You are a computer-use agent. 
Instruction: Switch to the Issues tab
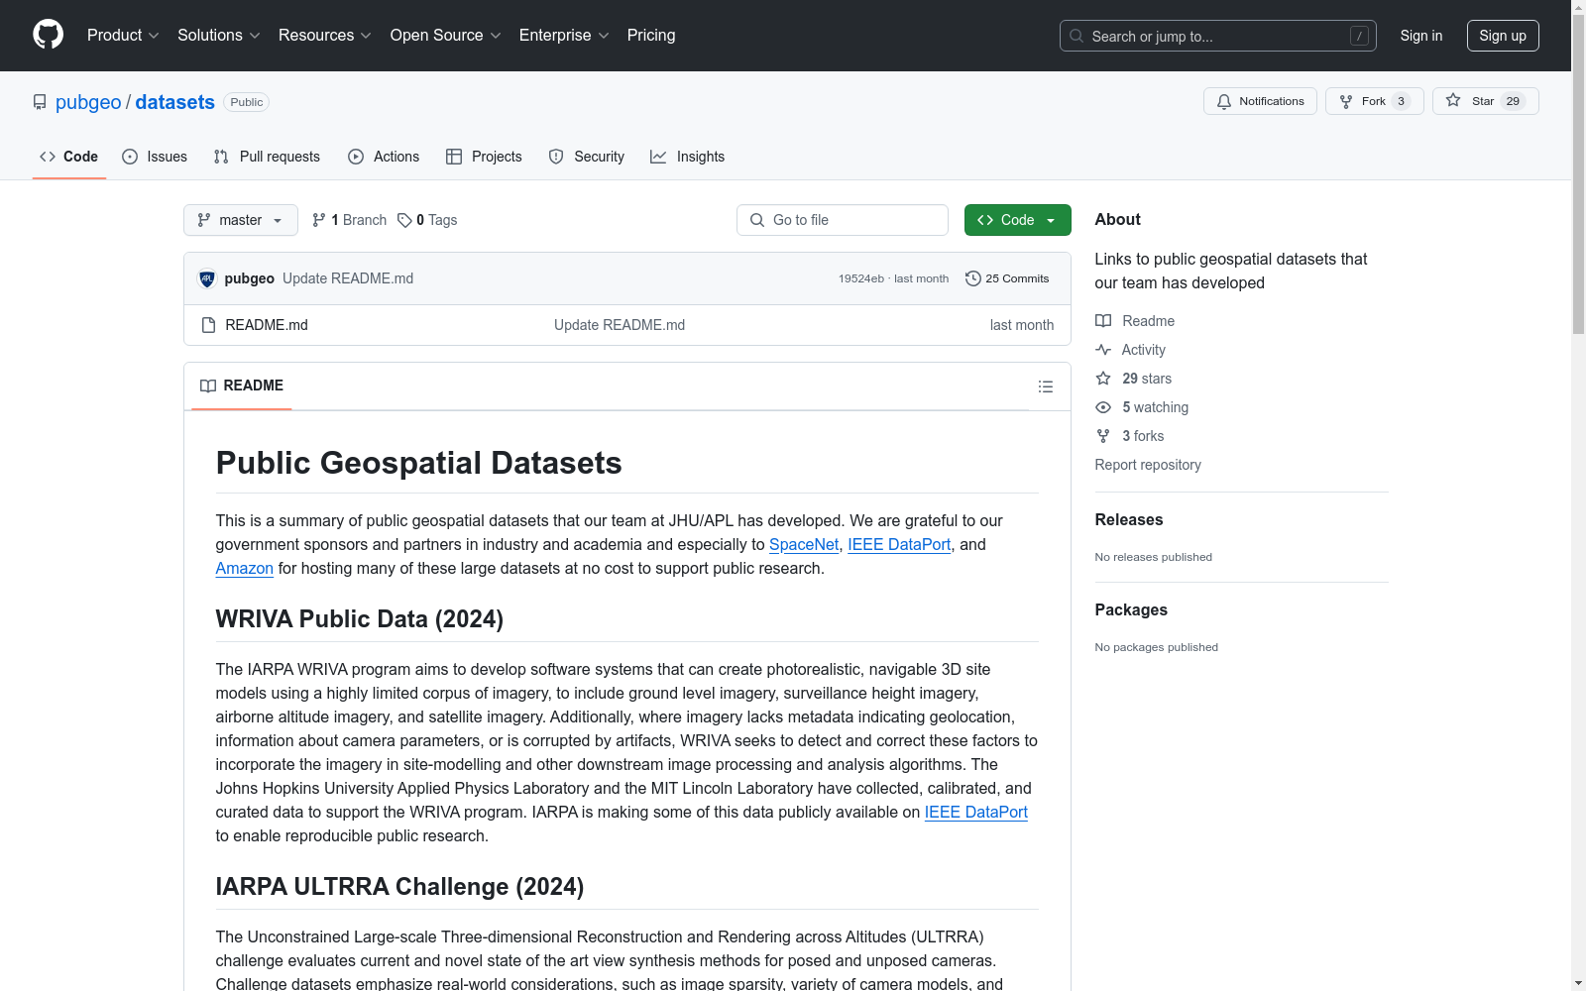pos(155,157)
